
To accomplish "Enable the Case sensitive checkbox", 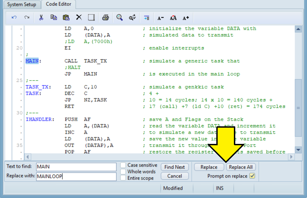I will [x=123, y=165].
